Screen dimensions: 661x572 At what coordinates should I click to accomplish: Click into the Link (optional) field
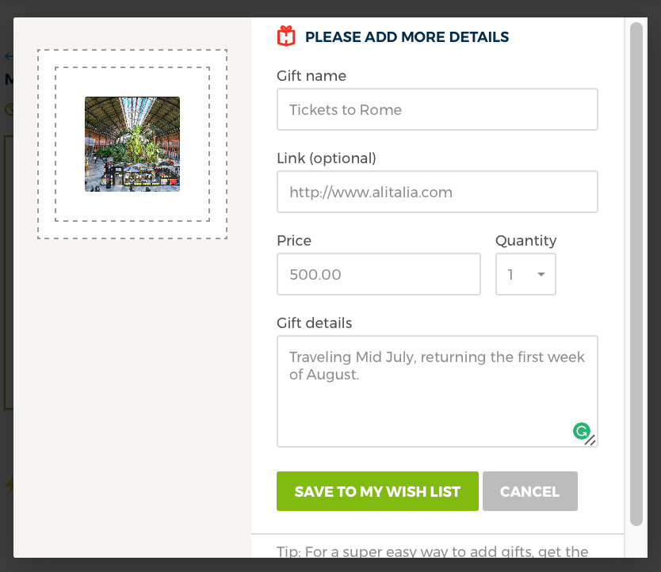click(x=437, y=192)
